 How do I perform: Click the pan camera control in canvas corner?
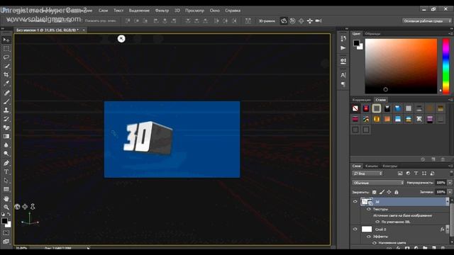tap(25, 206)
